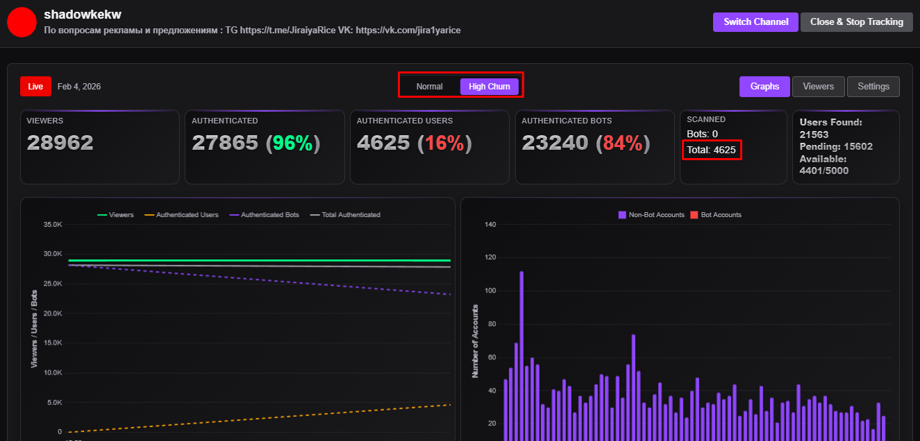Screen dimensions: 920x441
Task: Click the Feb 4, 2026 date
Action: point(79,87)
